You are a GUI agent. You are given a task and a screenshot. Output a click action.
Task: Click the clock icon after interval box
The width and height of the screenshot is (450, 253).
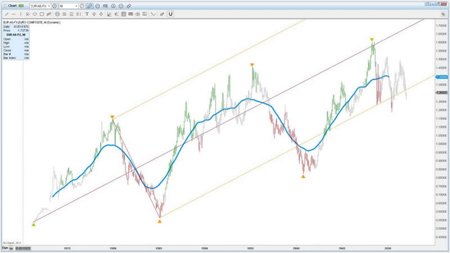(x=82, y=6)
